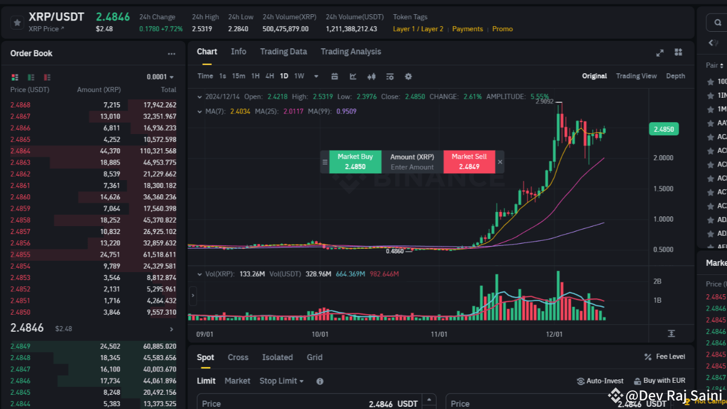Collapse the pair list with the chevron icon

[x=711, y=43]
